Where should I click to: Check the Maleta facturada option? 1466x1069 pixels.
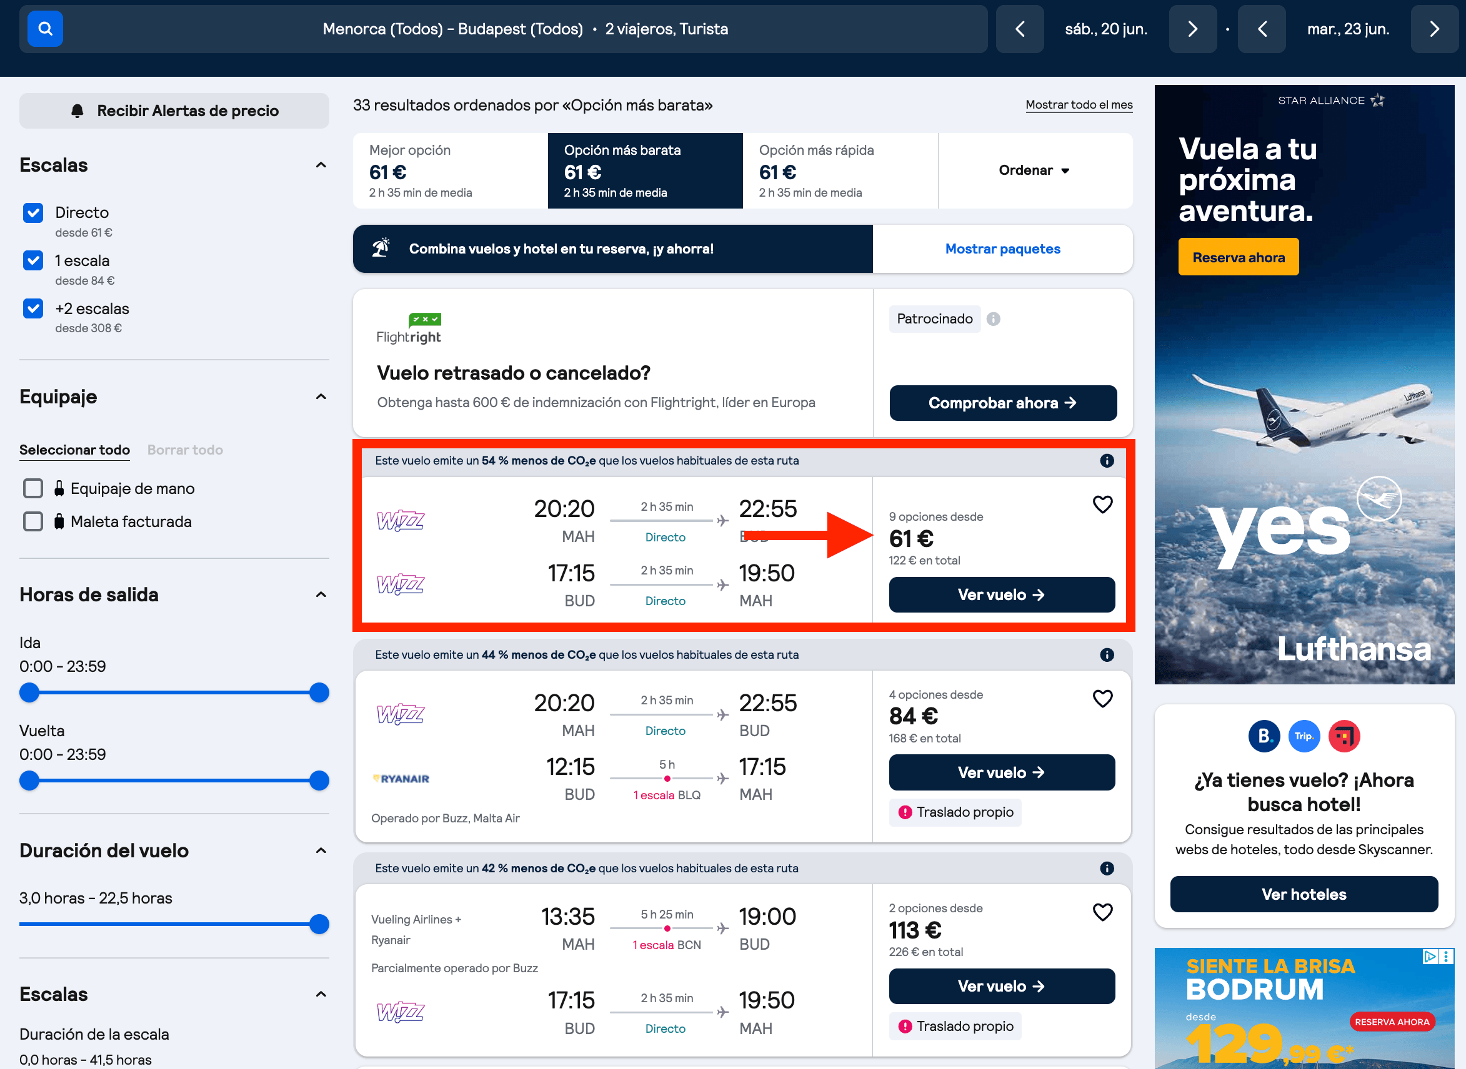pos(33,521)
